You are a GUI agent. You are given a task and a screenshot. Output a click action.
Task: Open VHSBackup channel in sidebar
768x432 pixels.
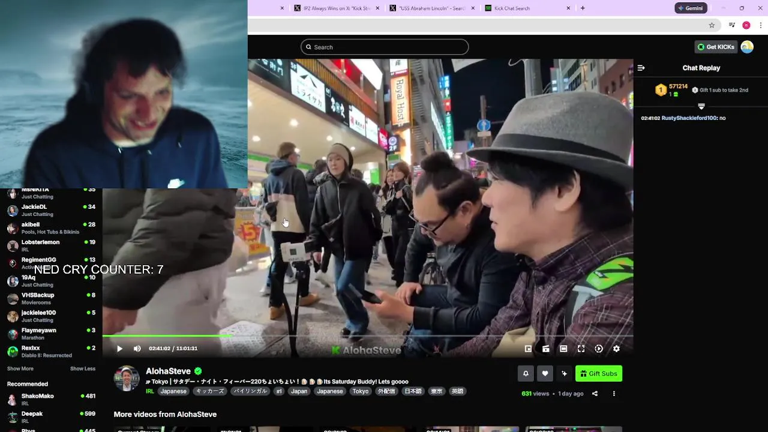point(51,298)
